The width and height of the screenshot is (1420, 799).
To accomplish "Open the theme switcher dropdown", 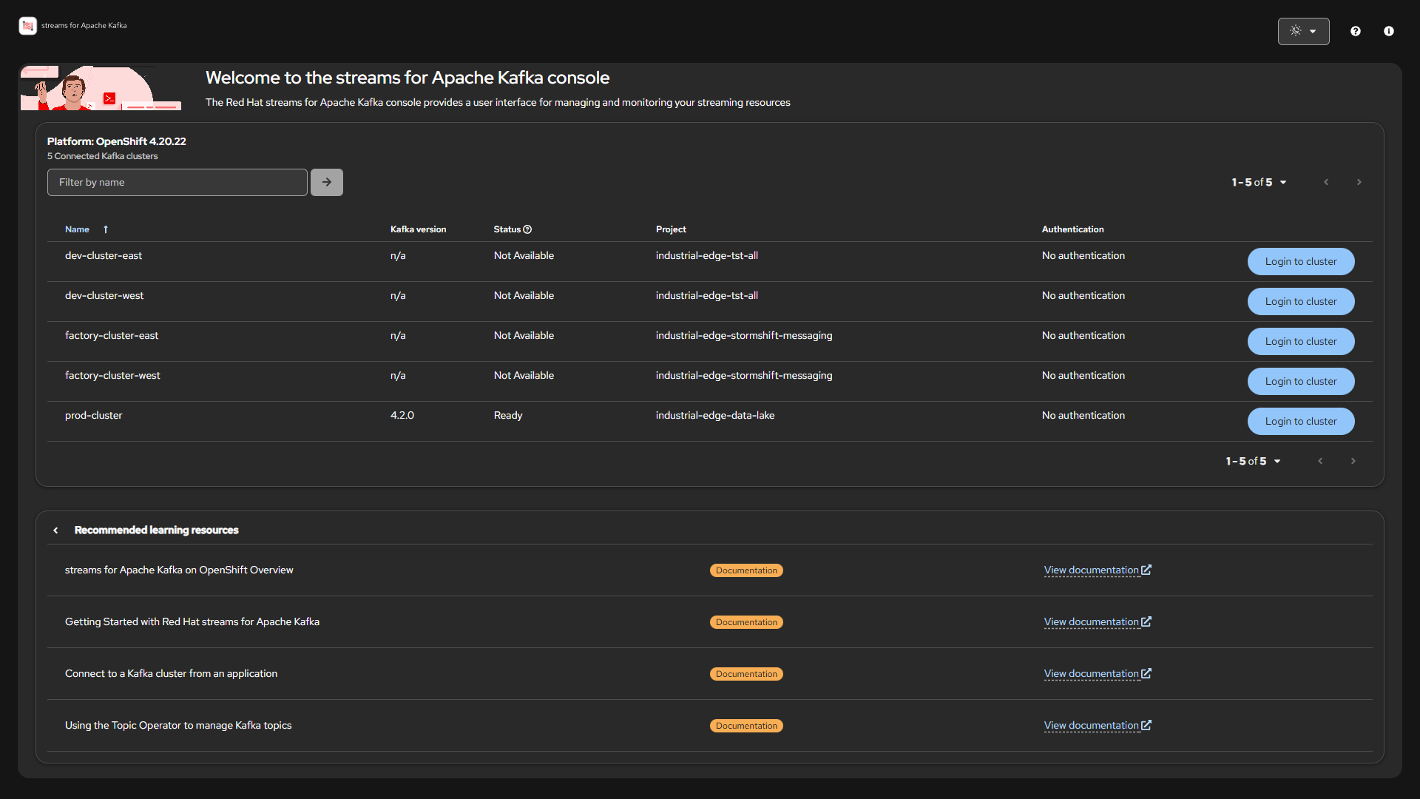I will point(1303,31).
